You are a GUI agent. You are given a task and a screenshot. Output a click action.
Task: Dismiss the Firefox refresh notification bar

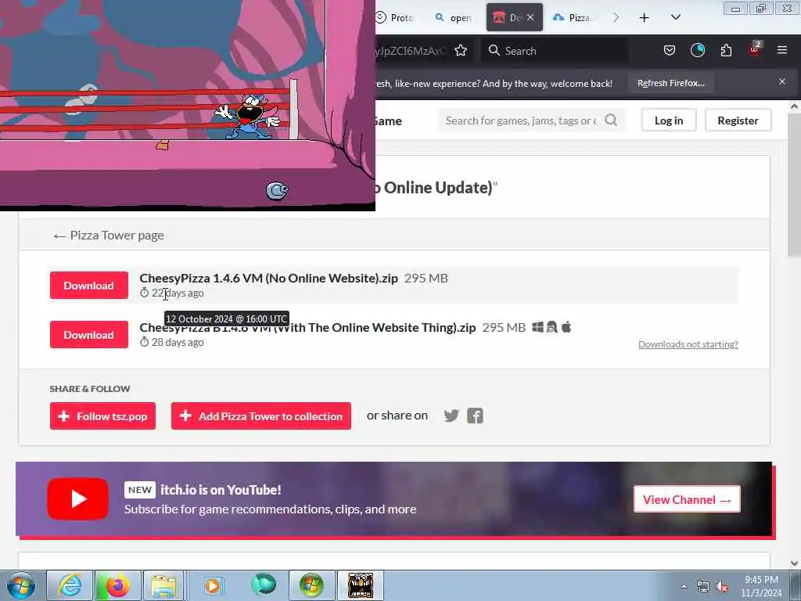(782, 81)
